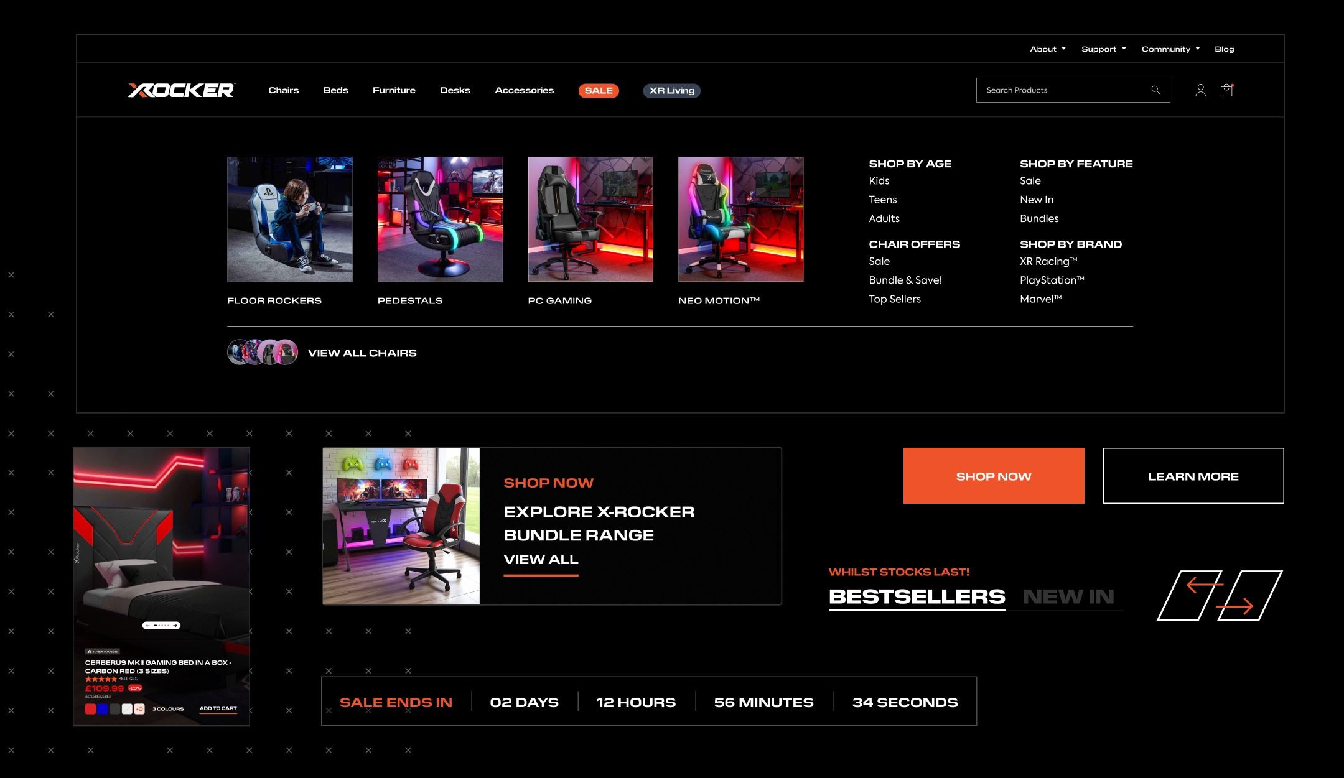Screen dimensions: 1344x778
Task: Select Sale under Shop By Feature
Action: [x=1030, y=180]
